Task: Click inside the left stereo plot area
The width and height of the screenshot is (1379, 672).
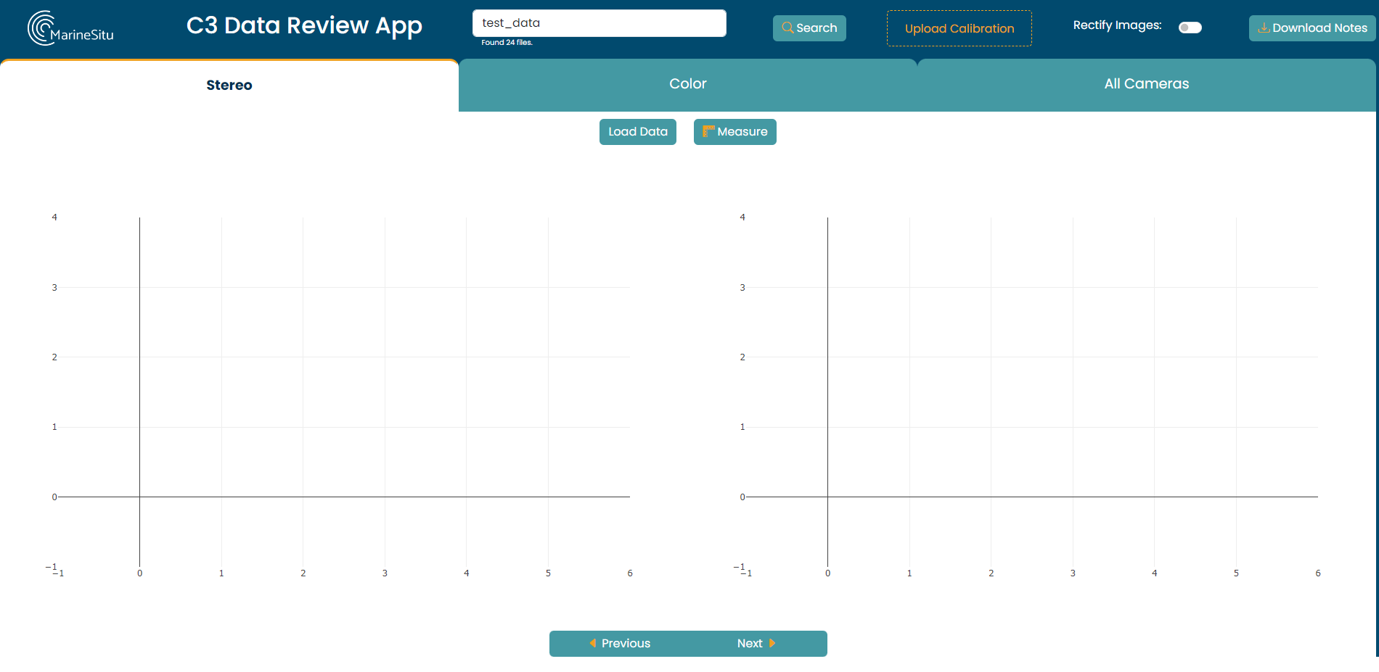Action: pos(385,391)
